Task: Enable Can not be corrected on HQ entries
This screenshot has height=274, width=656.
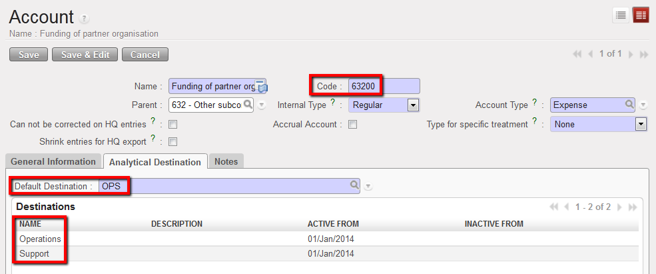Action: pyautogui.click(x=172, y=124)
